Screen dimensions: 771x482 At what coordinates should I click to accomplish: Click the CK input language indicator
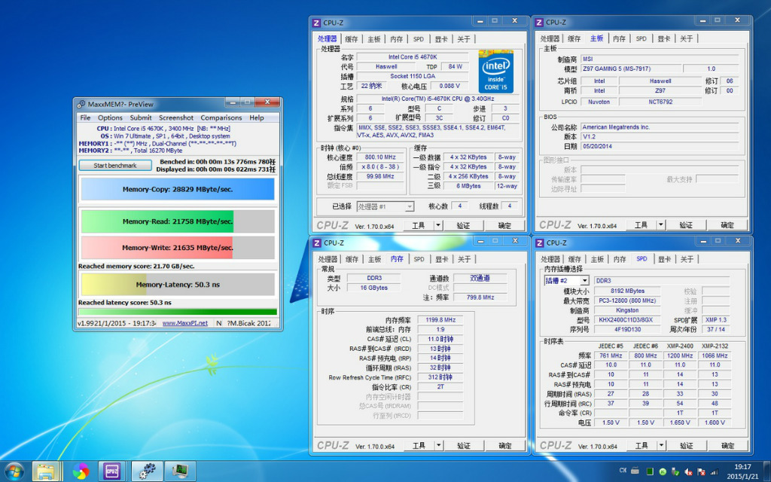click(x=623, y=471)
